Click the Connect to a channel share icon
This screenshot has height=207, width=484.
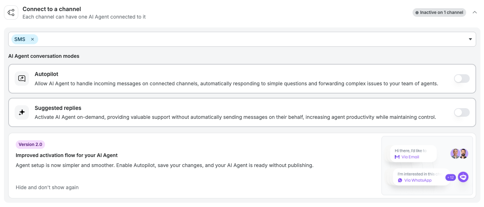[x=11, y=13]
